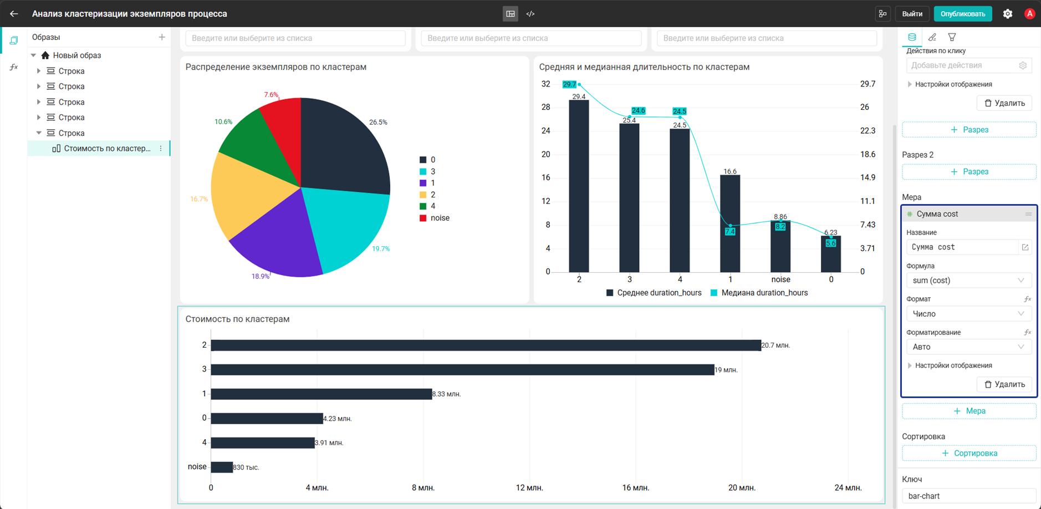Click the + Мера button
The image size is (1041, 509).
tap(969, 411)
